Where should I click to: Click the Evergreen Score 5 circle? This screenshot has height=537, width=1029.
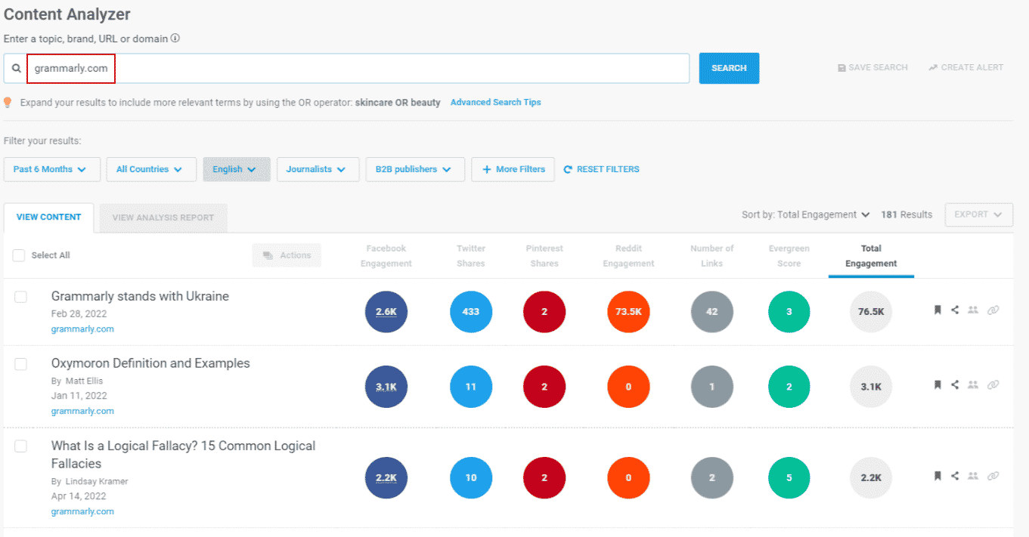point(789,477)
